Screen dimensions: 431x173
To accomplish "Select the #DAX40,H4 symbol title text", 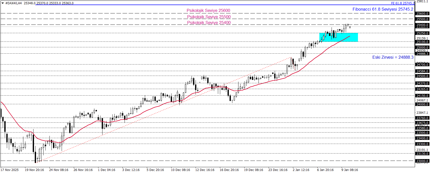I will point(14,3).
